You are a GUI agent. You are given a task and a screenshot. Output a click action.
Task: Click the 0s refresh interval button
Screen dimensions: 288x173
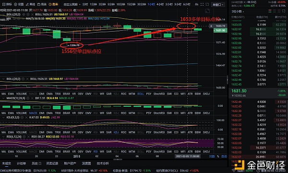point(196,4)
